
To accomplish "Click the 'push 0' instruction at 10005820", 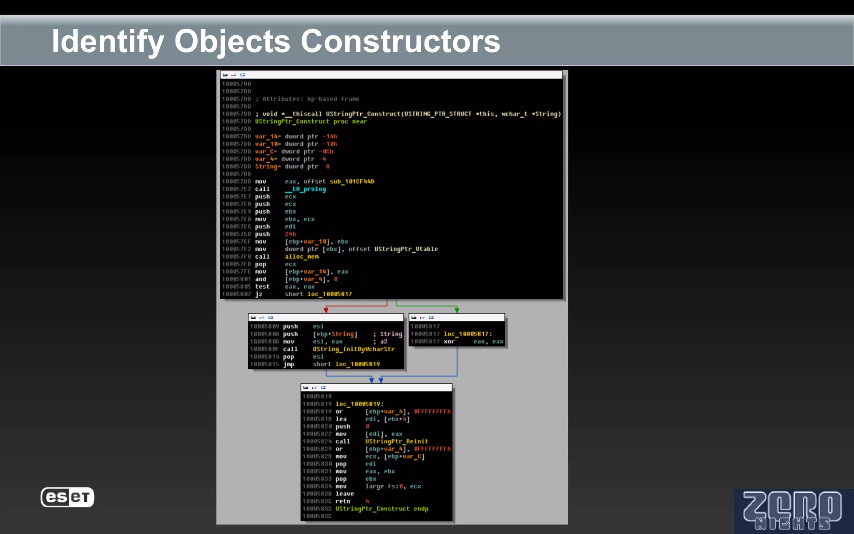I will coord(352,426).
